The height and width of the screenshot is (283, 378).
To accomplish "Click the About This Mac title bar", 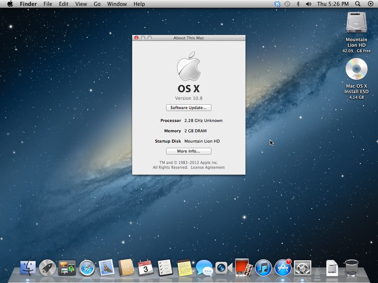I will (188, 38).
